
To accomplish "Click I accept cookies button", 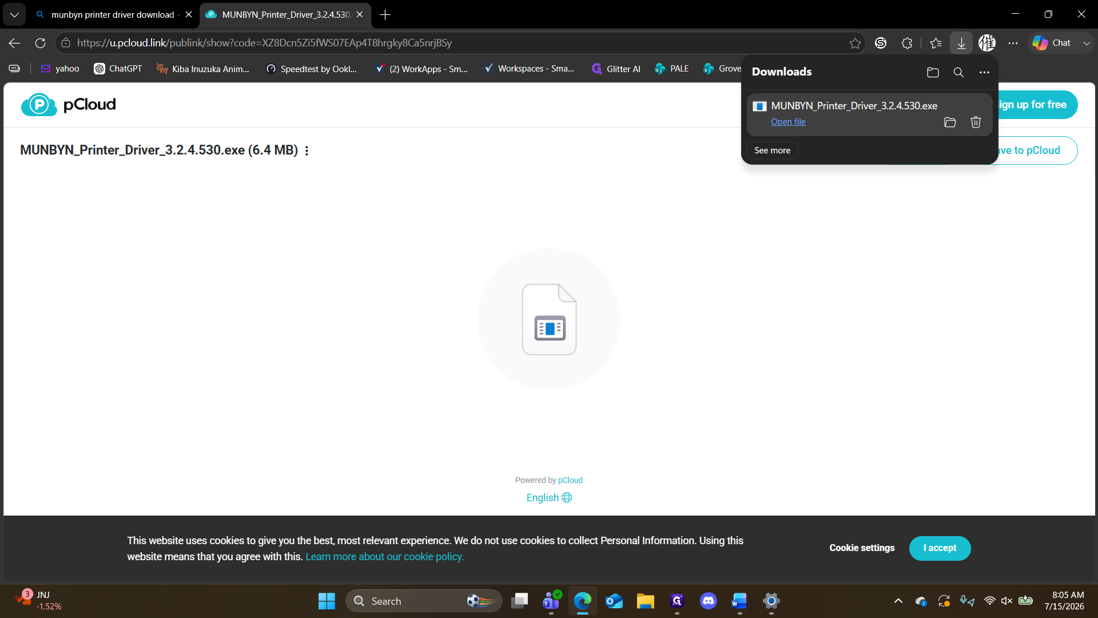I will 940,548.
